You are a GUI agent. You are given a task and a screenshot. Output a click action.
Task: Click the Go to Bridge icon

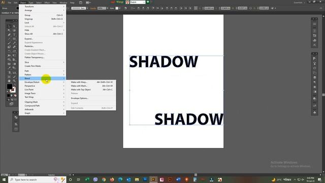81,3
